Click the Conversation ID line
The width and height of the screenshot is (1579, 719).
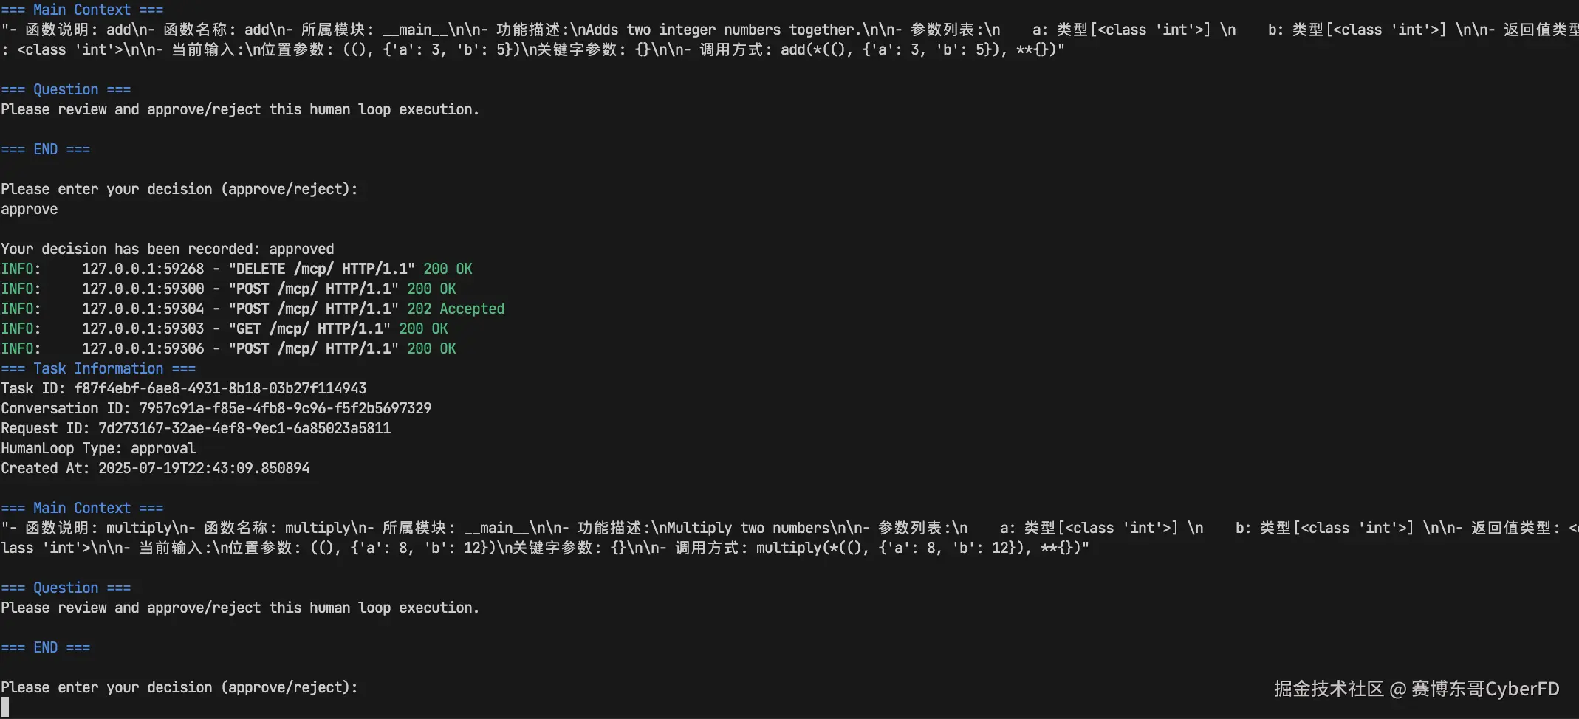pyautogui.click(x=216, y=408)
